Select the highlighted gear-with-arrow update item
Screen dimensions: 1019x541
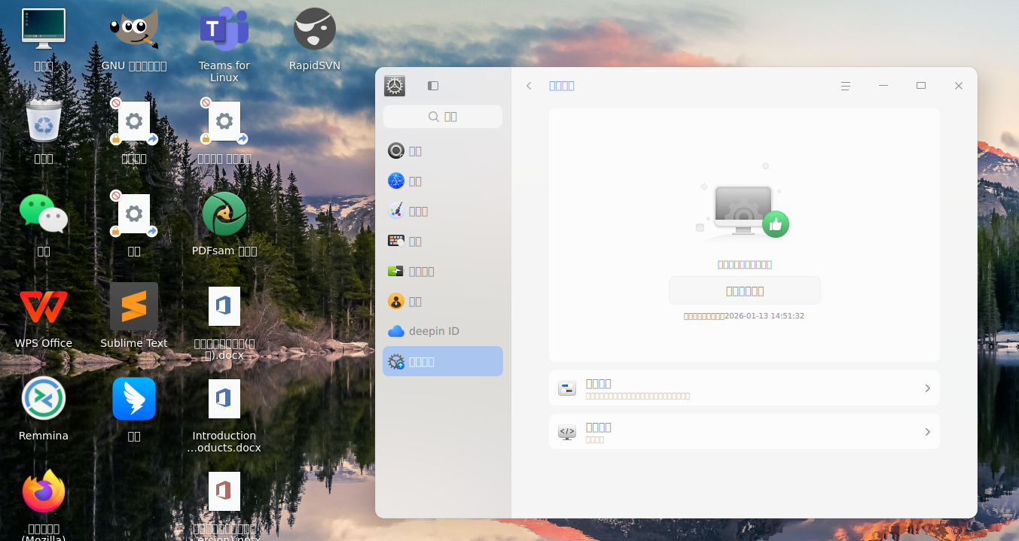pos(442,361)
